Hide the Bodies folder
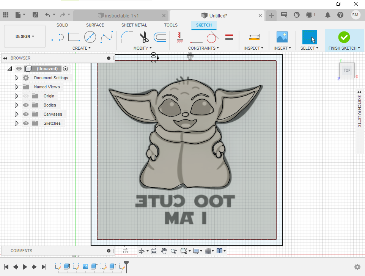Image resolution: width=365 pixels, height=276 pixels. (25, 105)
